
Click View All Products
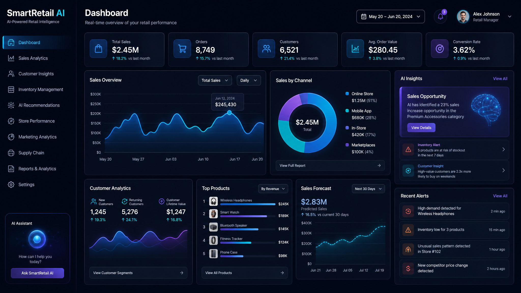(245, 273)
